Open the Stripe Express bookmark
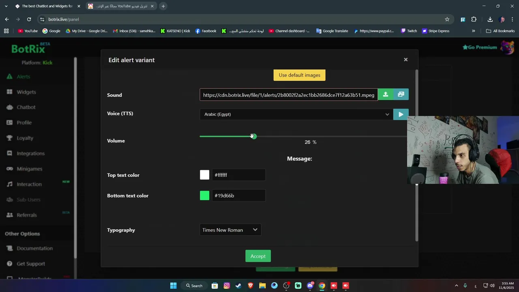 [435, 31]
